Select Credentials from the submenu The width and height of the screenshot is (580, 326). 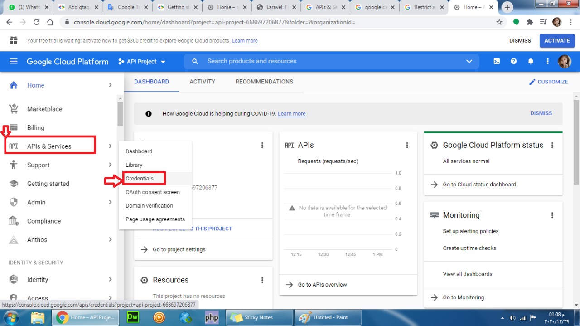pos(140,179)
